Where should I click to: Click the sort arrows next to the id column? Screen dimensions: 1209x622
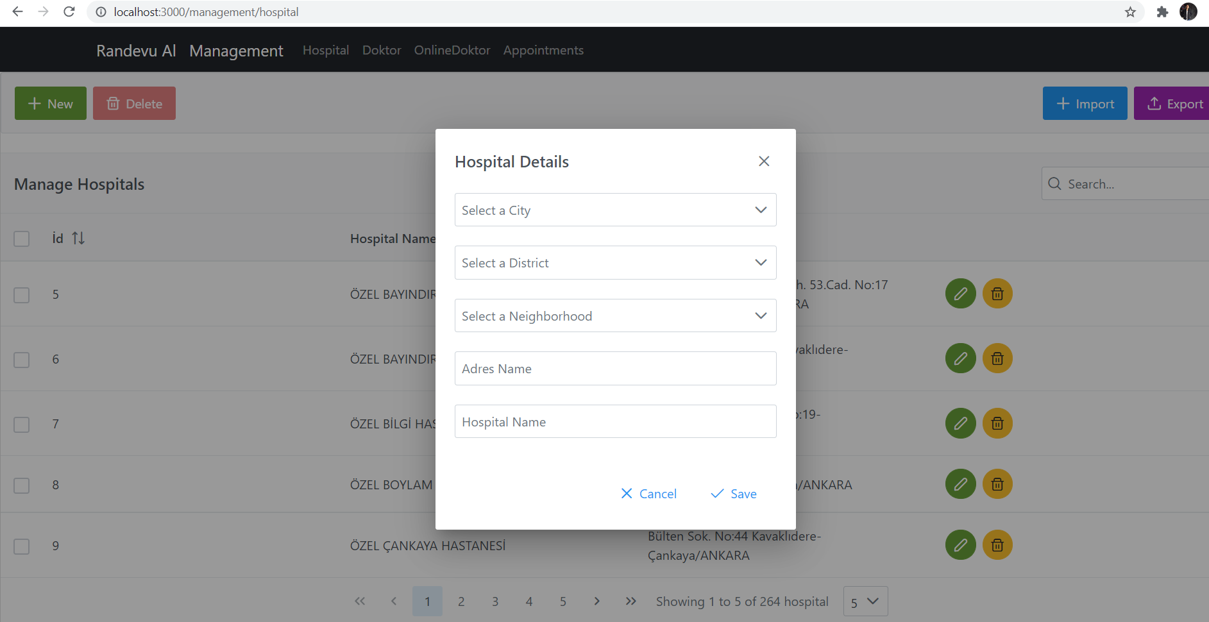(78, 238)
